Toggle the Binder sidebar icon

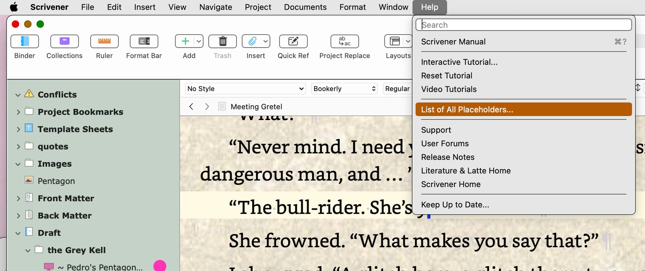click(25, 41)
